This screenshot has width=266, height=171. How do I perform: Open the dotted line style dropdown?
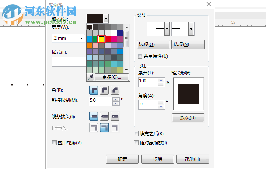pos(69,62)
